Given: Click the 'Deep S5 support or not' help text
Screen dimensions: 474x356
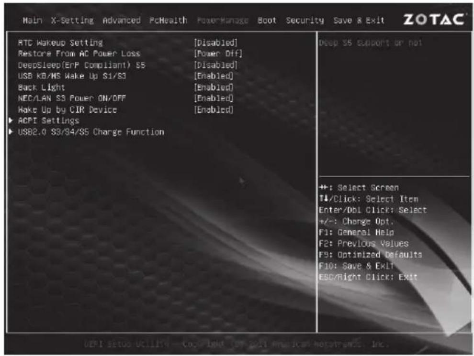Looking at the screenshot, I should click(x=370, y=43).
